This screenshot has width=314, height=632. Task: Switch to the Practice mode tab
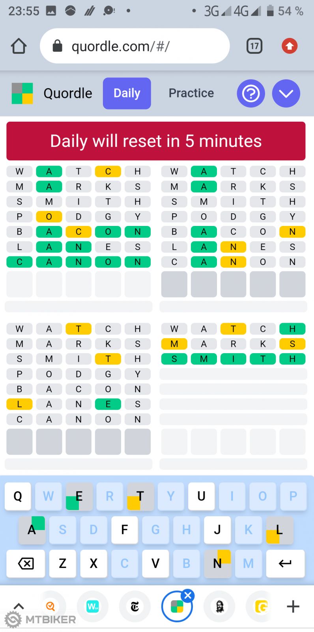tap(191, 93)
